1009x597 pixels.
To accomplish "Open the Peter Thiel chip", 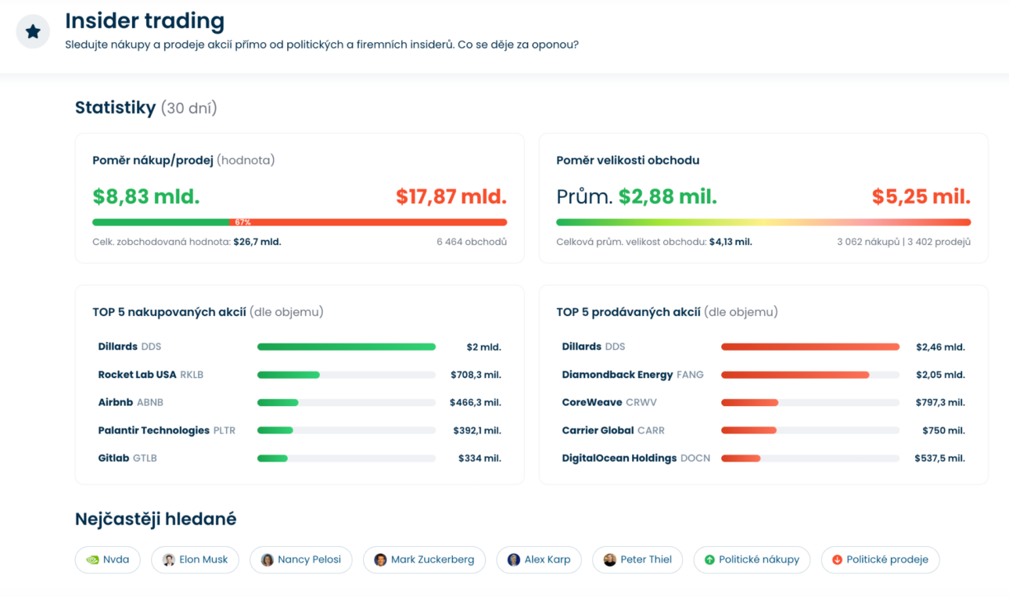I will point(637,559).
